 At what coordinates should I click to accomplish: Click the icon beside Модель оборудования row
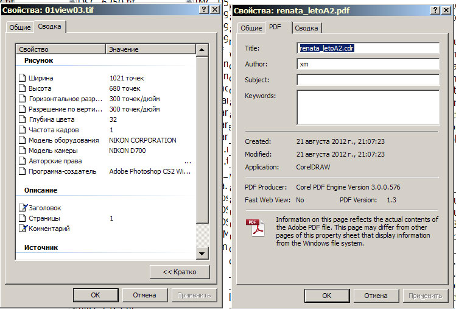point(22,140)
